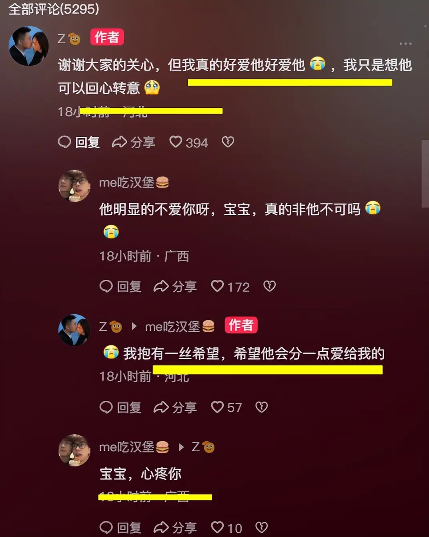The image size is (429, 537).
Task: Open the three-dot menu on author's comment
Action: click(x=405, y=43)
